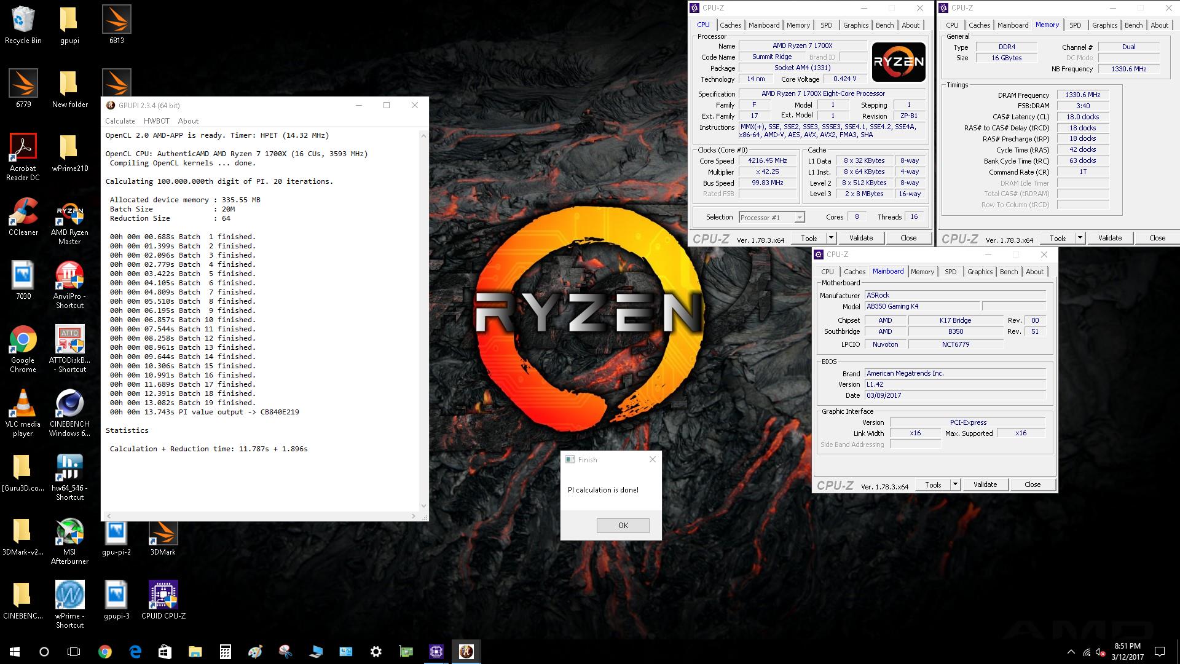Select the 6779 3DMark result file
Screen dimensions: 1180x664
(x=23, y=89)
